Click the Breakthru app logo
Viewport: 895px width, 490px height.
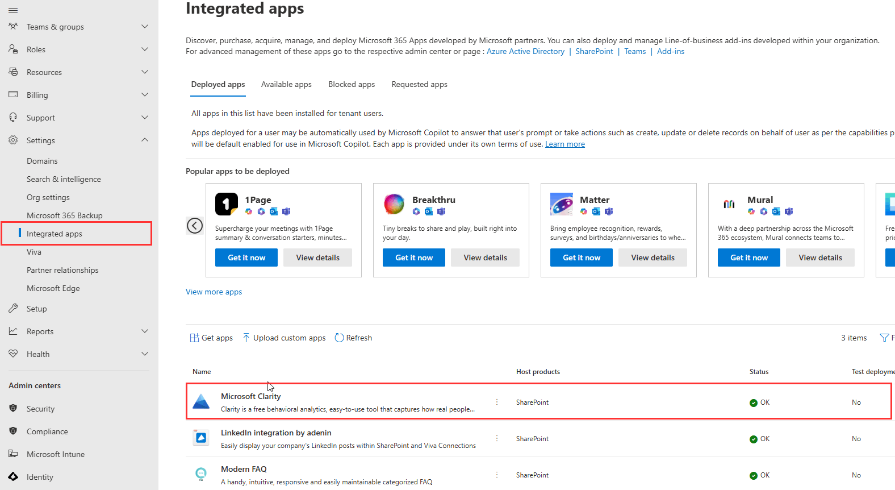coord(394,204)
